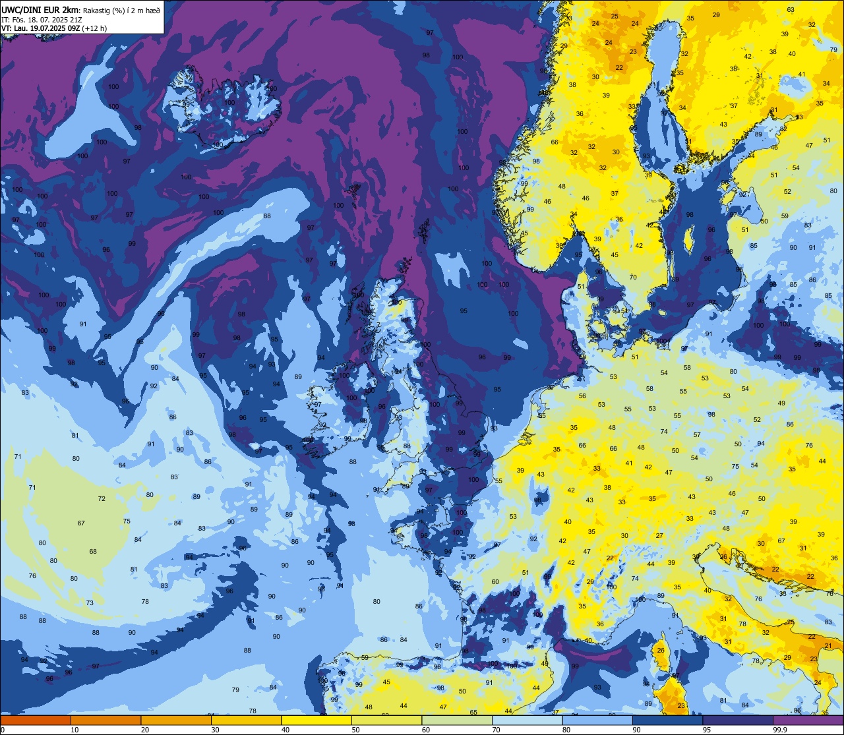This screenshot has width=844, height=735.
Task: Click the 99.9 tick label on the color scale
Action: pos(780,730)
